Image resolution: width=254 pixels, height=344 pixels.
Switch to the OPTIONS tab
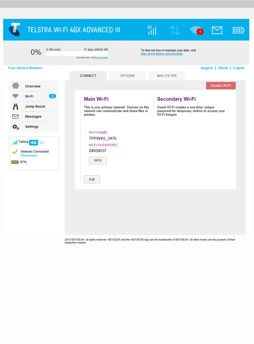pyautogui.click(x=127, y=76)
